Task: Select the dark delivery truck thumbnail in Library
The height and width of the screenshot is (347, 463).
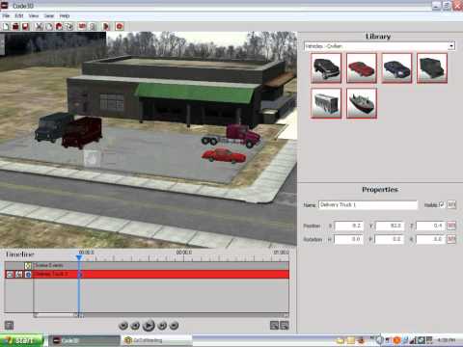Action: (x=432, y=68)
